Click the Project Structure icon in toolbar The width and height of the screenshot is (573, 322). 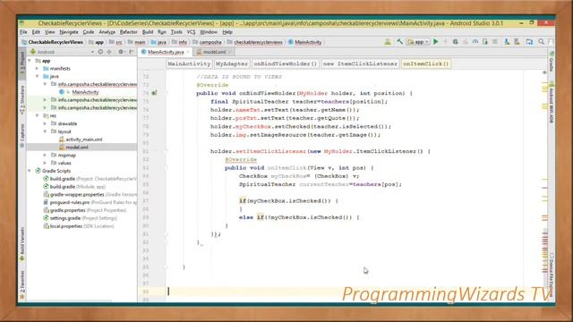529,42
